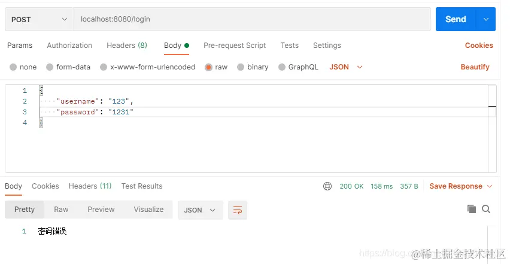
Task: Select the GraphQL body radio button
Action: tap(282, 67)
